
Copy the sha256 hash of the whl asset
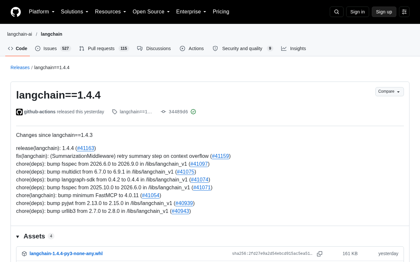coord(320,254)
